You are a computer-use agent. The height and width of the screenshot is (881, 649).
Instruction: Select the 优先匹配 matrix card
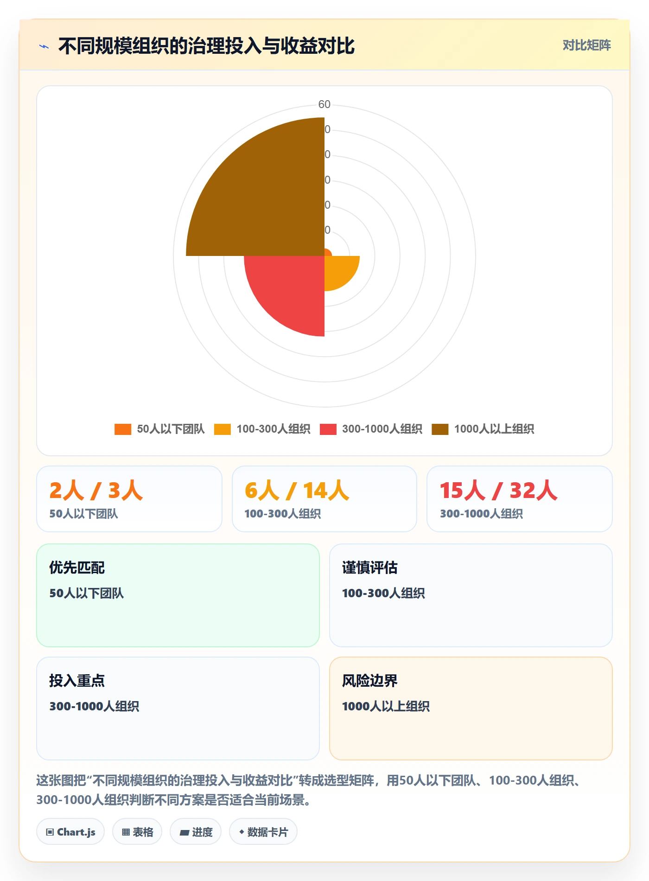pos(178,595)
